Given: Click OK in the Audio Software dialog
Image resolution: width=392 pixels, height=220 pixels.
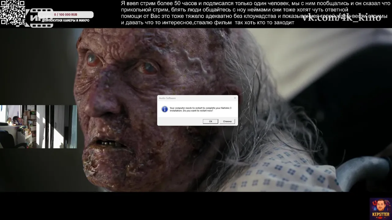Looking at the screenshot, I should pos(210,121).
